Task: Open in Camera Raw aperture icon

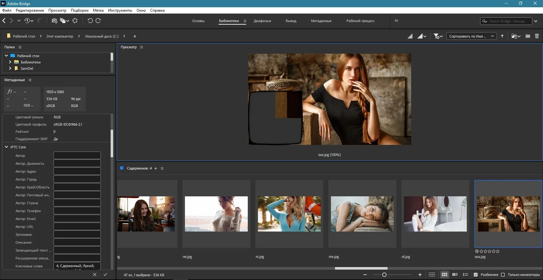Action: [75, 21]
